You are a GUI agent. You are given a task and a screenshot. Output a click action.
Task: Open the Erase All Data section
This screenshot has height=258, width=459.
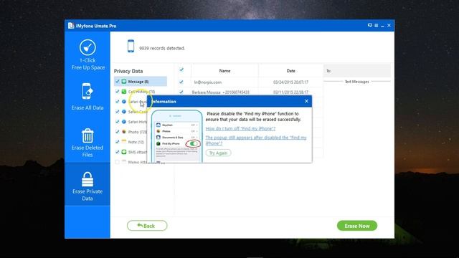click(x=87, y=97)
